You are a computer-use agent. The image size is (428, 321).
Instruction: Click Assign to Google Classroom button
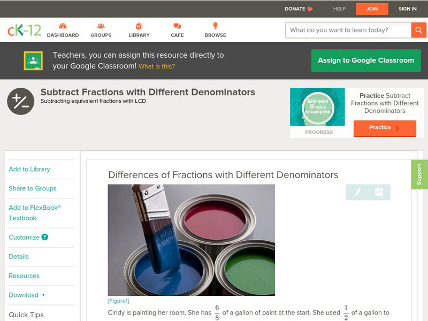pyautogui.click(x=366, y=60)
